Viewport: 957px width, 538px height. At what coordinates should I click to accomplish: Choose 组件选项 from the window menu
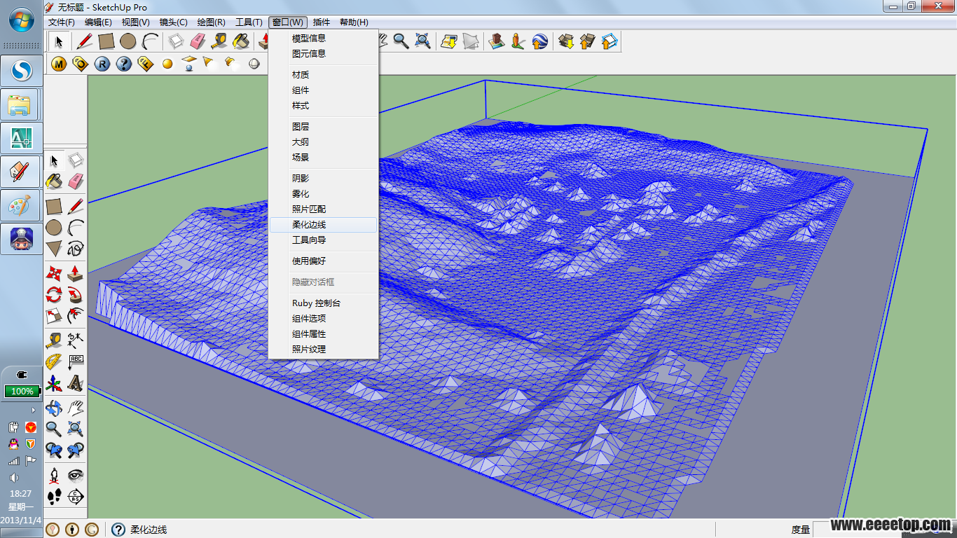324,319
